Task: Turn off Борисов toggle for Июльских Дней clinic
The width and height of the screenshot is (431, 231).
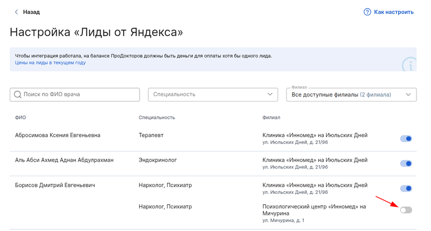Action: click(x=406, y=189)
